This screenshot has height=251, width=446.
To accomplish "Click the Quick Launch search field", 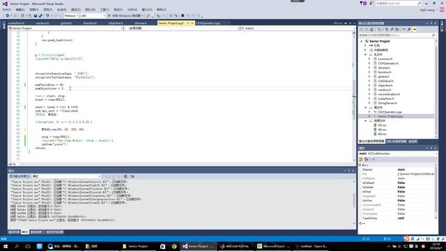I will tap(398, 3).
